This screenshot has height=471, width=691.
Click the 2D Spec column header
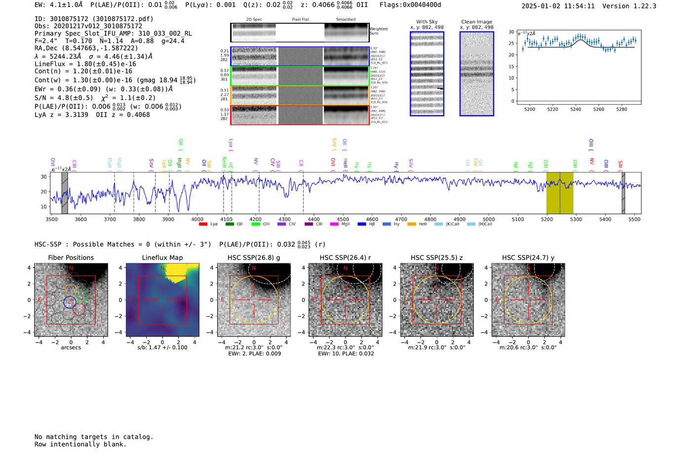(254, 20)
